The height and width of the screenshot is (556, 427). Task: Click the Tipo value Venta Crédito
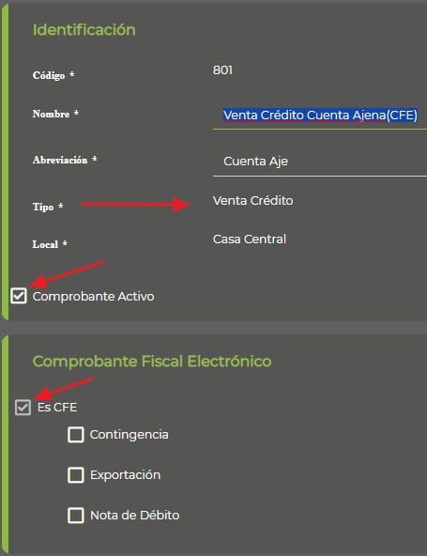(252, 201)
